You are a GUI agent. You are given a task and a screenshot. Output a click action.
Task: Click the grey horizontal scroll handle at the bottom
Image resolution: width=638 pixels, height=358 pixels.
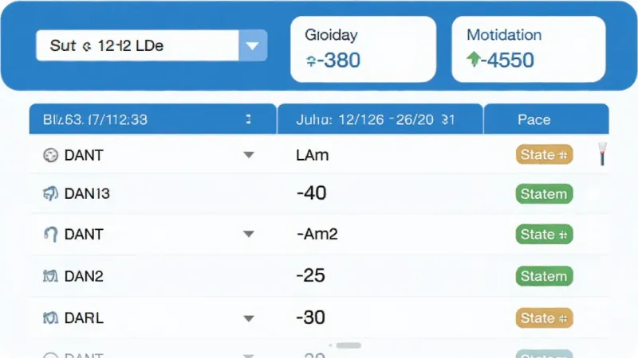[349, 345]
